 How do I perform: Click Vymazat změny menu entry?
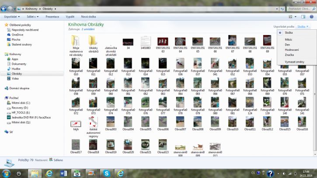coord(294,62)
